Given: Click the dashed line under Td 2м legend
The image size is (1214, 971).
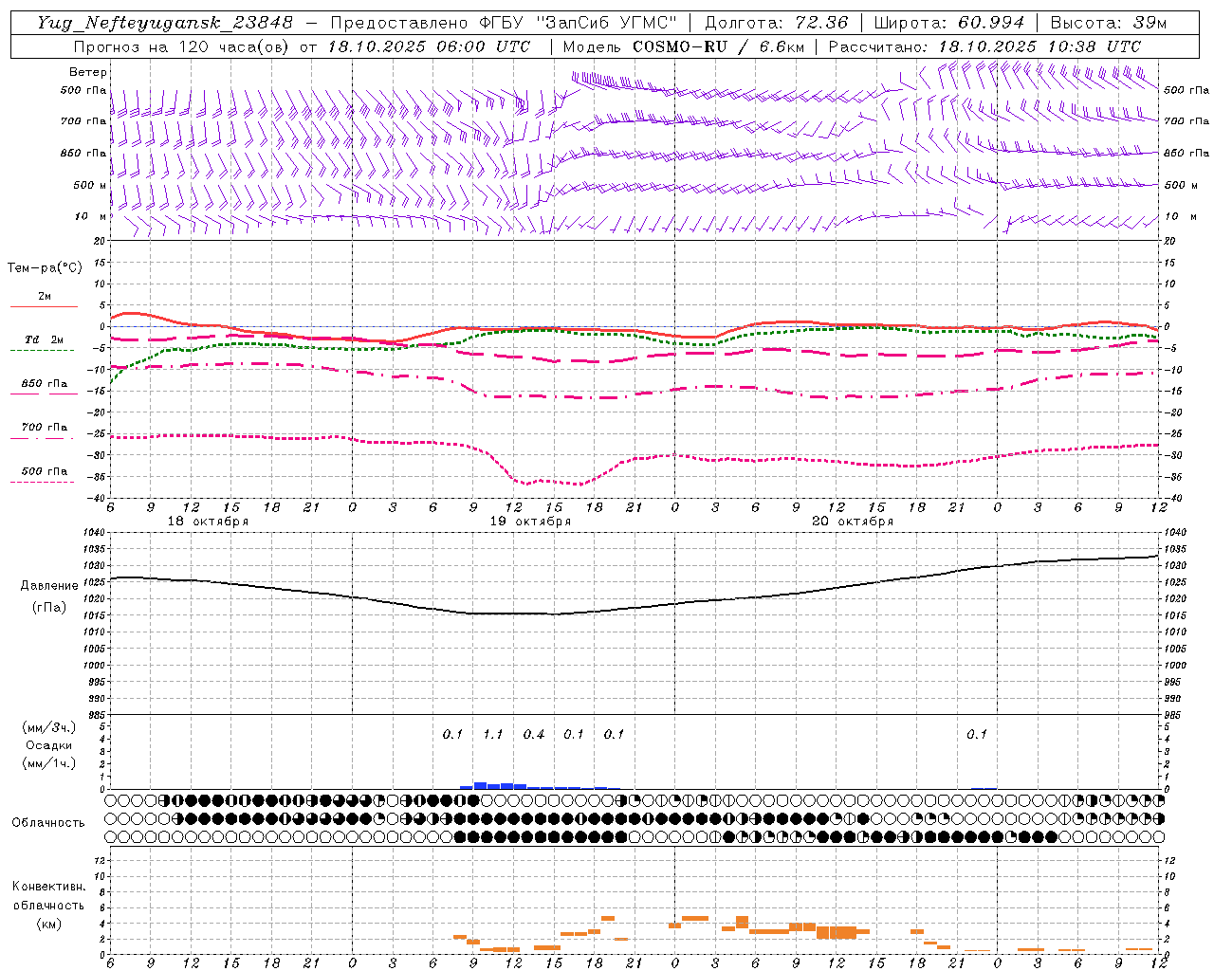Looking at the screenshot, I should (x=43, y=350).
